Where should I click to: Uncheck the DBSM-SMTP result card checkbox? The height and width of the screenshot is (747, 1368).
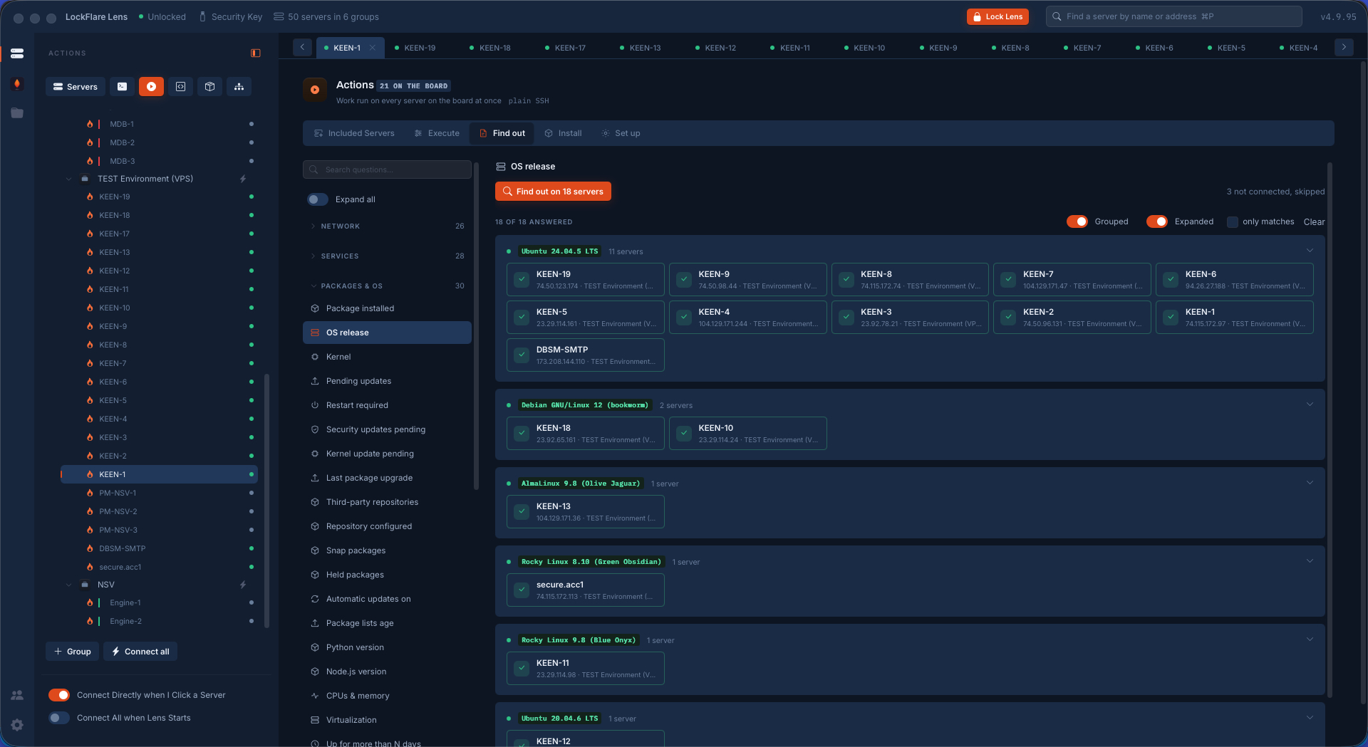tap(522, 355)
